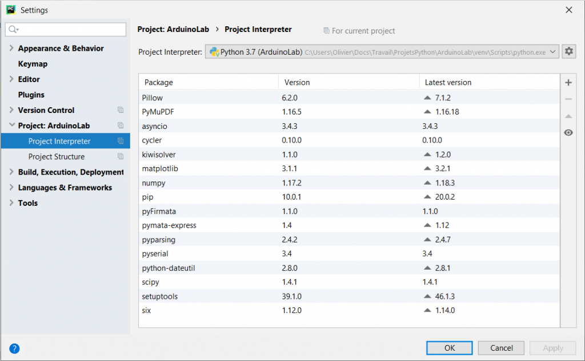This screenshot has height=361, width=585.
Task: Open the Project Structure page
Action: click(57, 156)
